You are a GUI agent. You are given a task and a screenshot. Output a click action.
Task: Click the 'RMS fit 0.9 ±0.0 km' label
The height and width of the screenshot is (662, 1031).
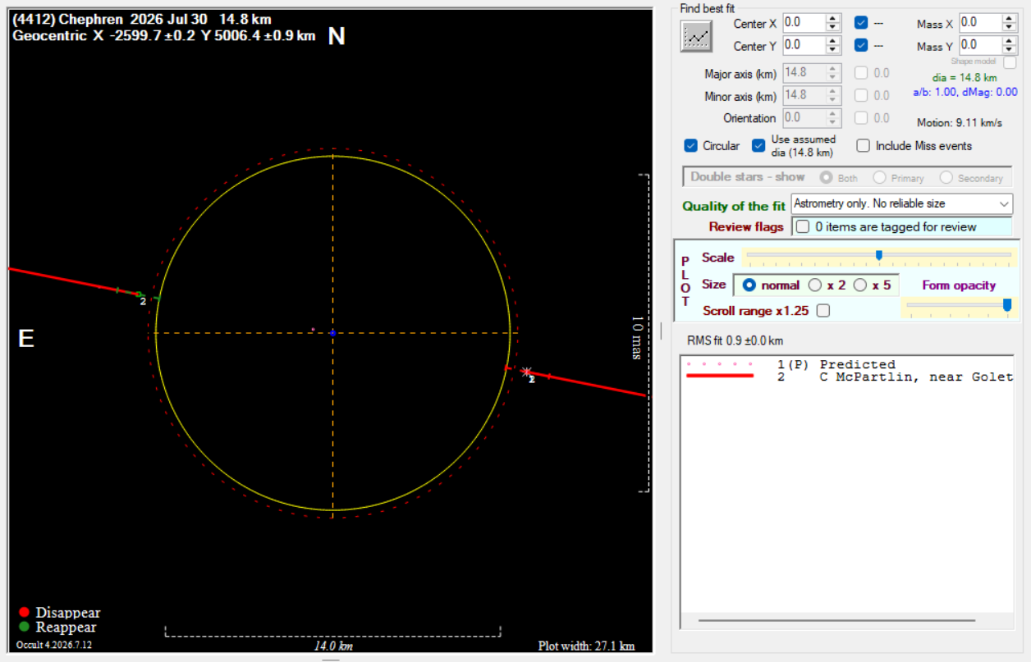[735, 340]
